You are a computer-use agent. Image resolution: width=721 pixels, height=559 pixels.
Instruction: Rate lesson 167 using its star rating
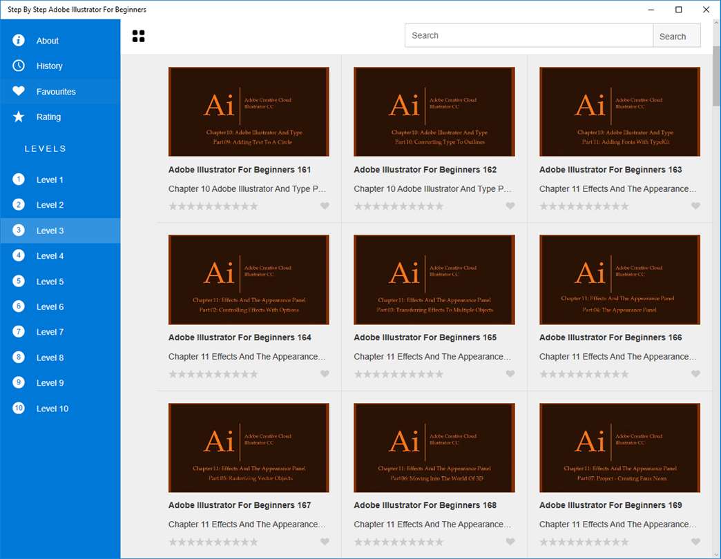pos(213,542)
